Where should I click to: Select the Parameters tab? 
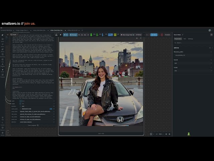[178, 39]
